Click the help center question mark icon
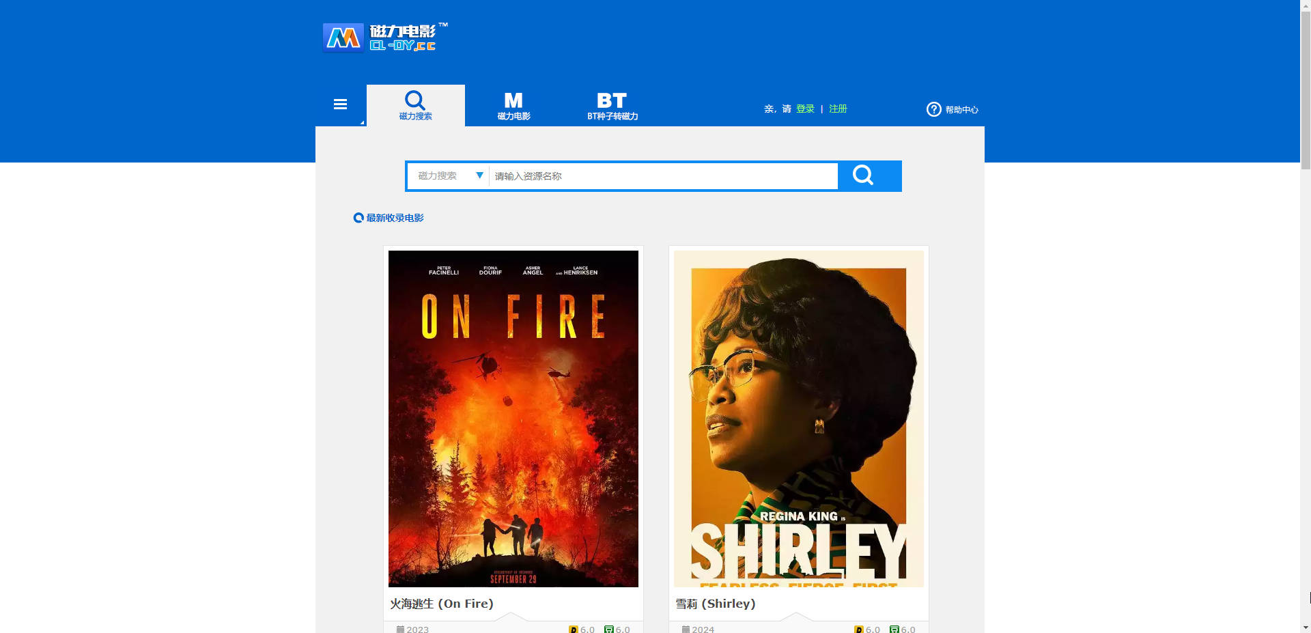Viewport: 1311px width, 633px height. [933, 109]
